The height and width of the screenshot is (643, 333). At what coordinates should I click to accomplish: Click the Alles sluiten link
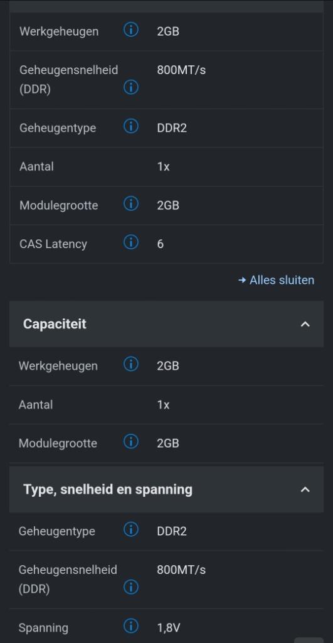click(x=277, y=280)
